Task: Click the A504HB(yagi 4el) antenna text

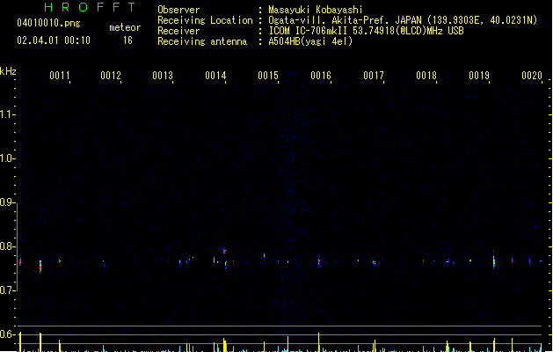Action: 310,41
